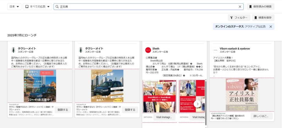Open the viborn アイリスト正社員募集 ad image
282x128 pixels.
pyautogui.click(x=242, y=95)
